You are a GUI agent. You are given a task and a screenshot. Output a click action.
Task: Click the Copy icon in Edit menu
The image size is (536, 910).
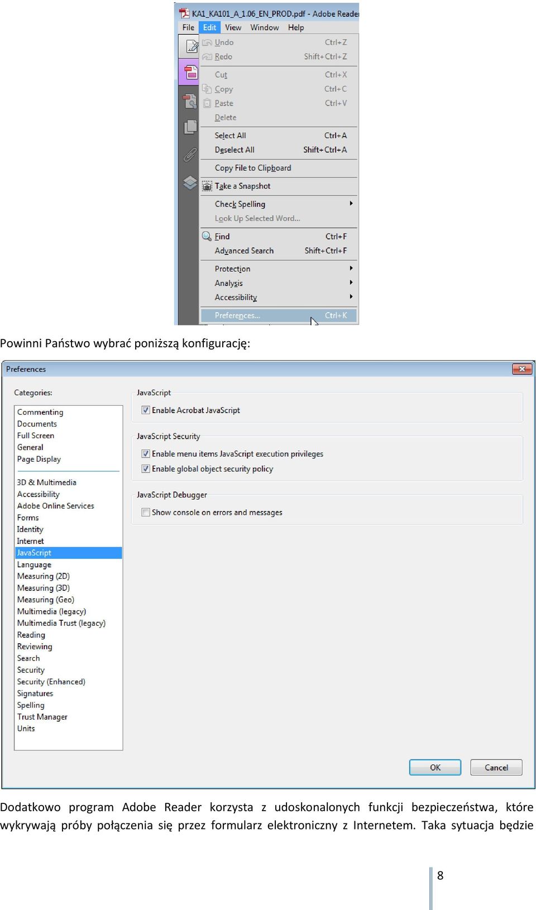(x=207, y=89)
